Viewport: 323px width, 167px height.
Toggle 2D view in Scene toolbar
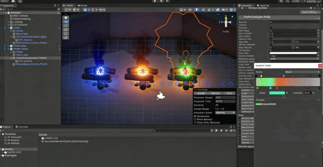pos(190,10)
